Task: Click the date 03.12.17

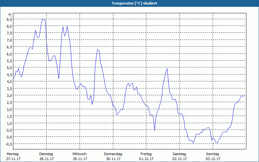Action: (x=213, y=159)
